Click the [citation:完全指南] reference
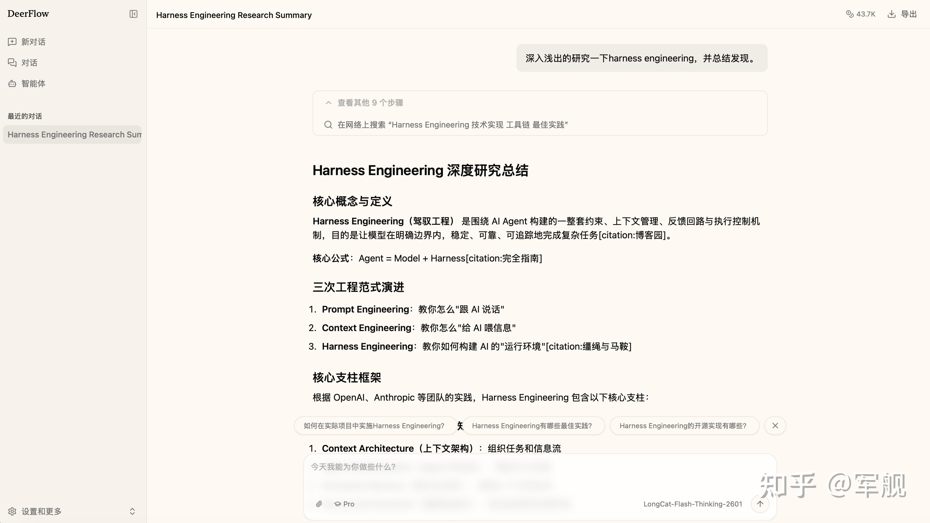 pos(504,258)
